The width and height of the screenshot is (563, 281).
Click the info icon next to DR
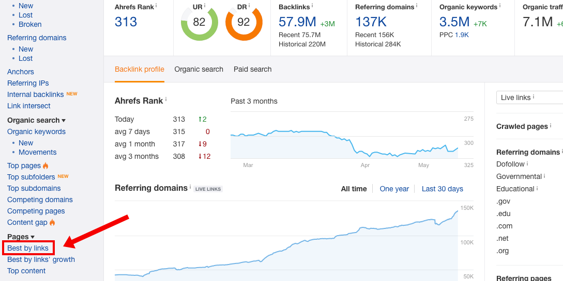click(249, 6)
